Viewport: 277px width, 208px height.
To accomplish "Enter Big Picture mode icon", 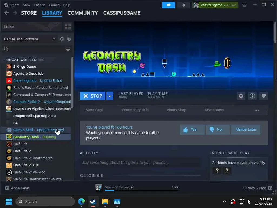I will (x=245, y=5).
